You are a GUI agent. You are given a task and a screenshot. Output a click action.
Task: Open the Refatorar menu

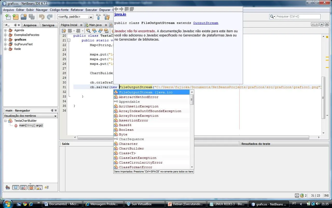[77, 10]
